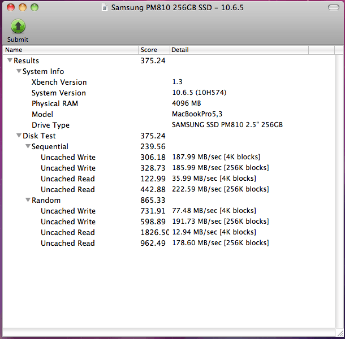The width and height of the screenshot is (345, 339).
Task: Click the 187.99 MB/sec [4K blocks] detail
Action: 216,157
